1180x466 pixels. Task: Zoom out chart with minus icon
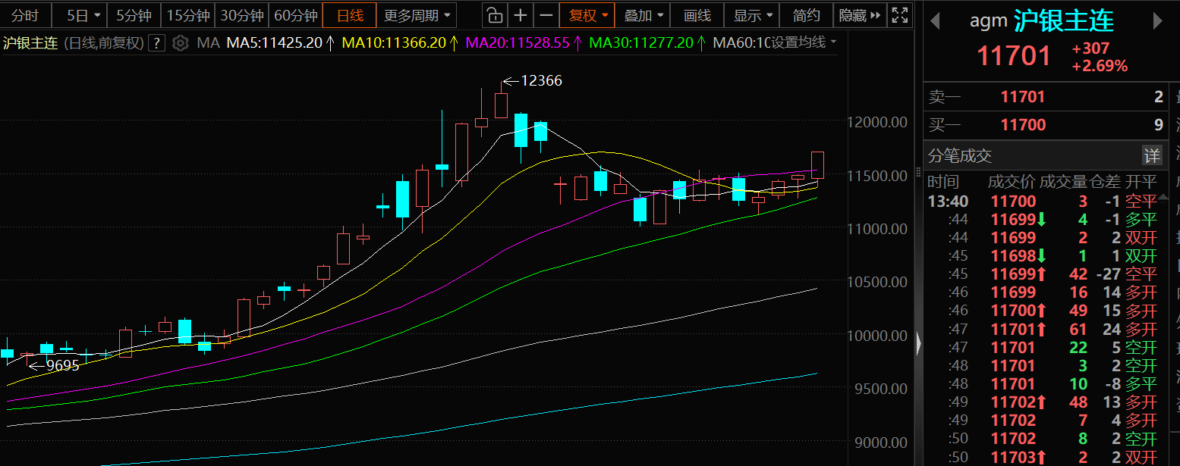click(546, 15)
